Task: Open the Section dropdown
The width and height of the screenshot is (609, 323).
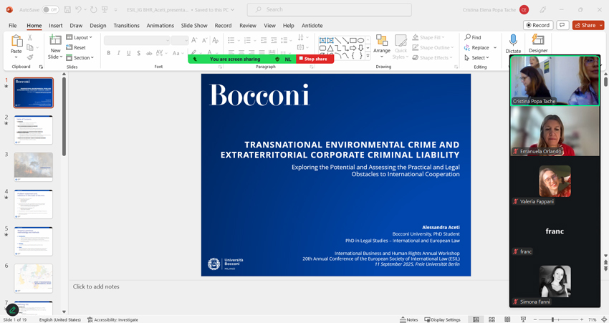Action: click(80, 57)
